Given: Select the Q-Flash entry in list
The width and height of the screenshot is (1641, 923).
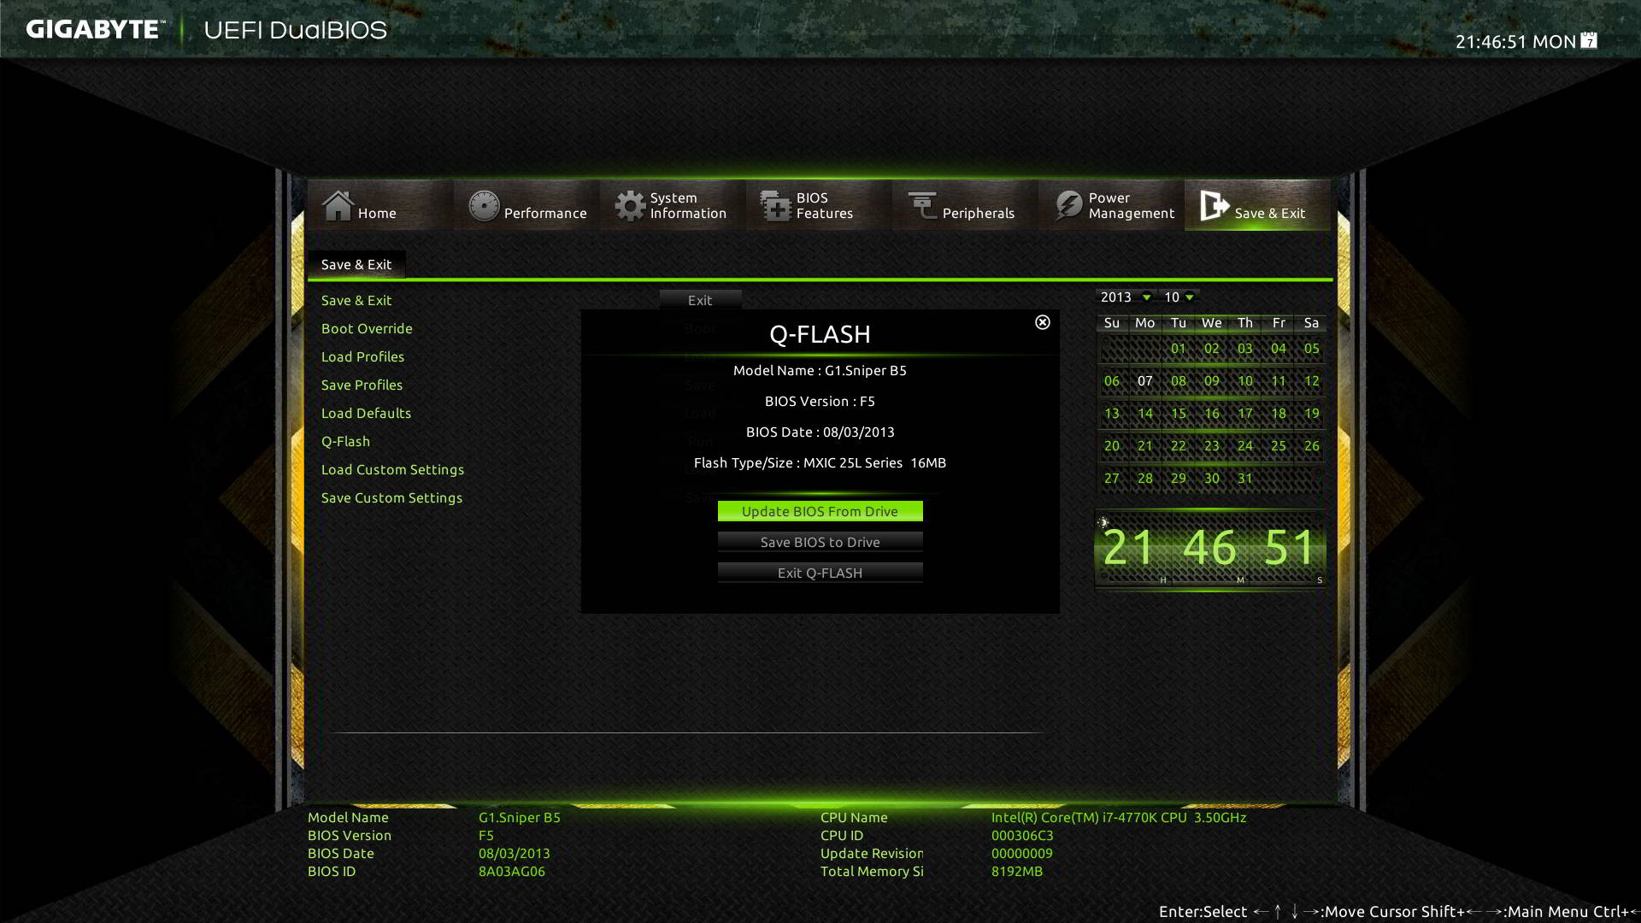Looking at the screenshot, I should (345, 441).
